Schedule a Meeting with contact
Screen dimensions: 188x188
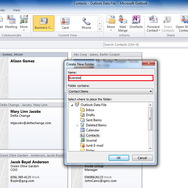[11, 22]
